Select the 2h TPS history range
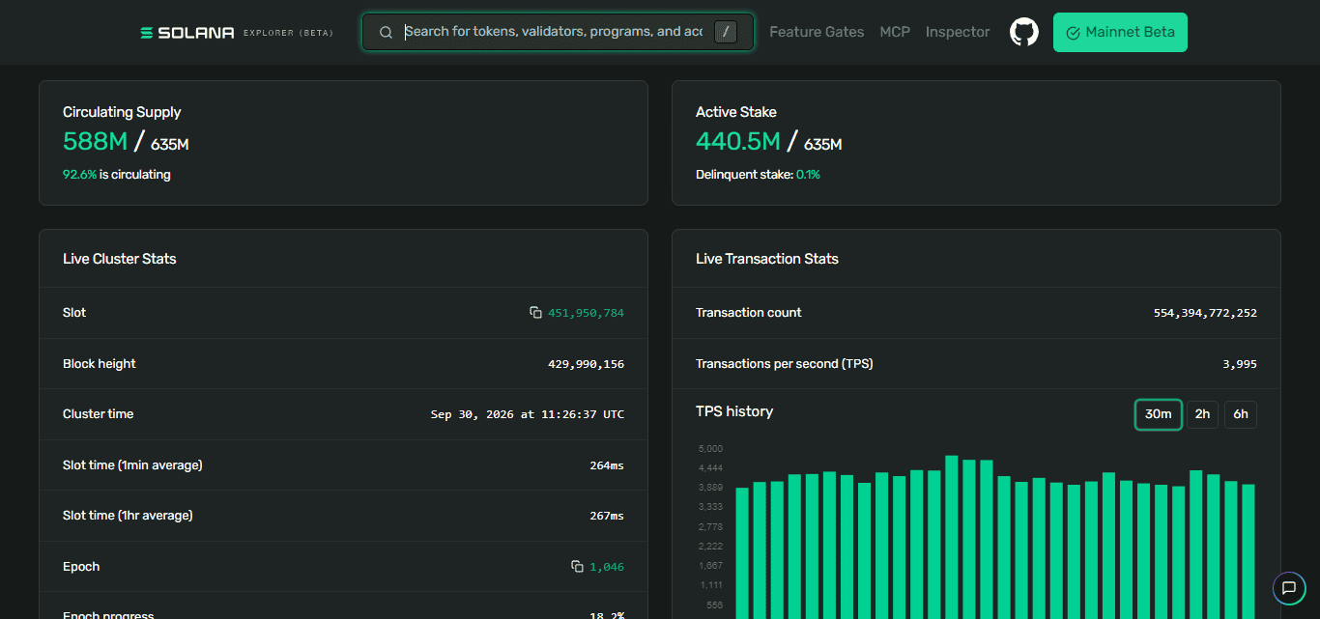The width and height of the screenshot is (1320, 619). (1202, 414)
